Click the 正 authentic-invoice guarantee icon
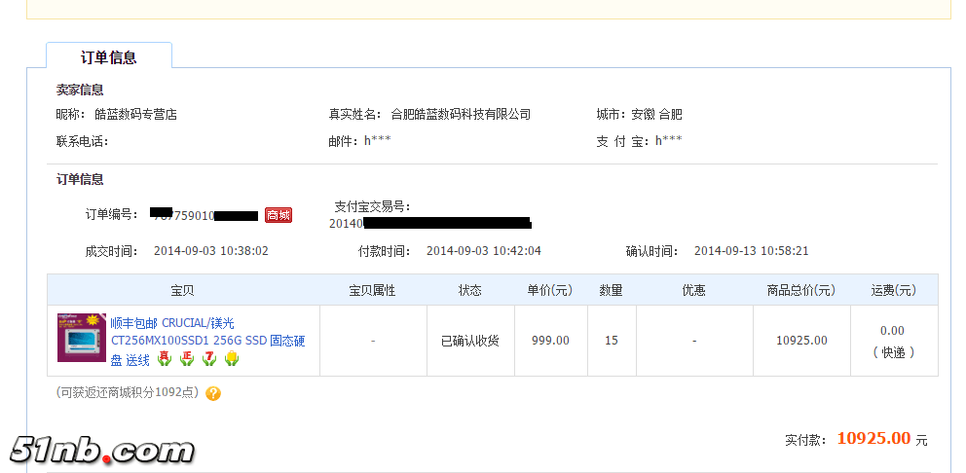 point(187,358)
